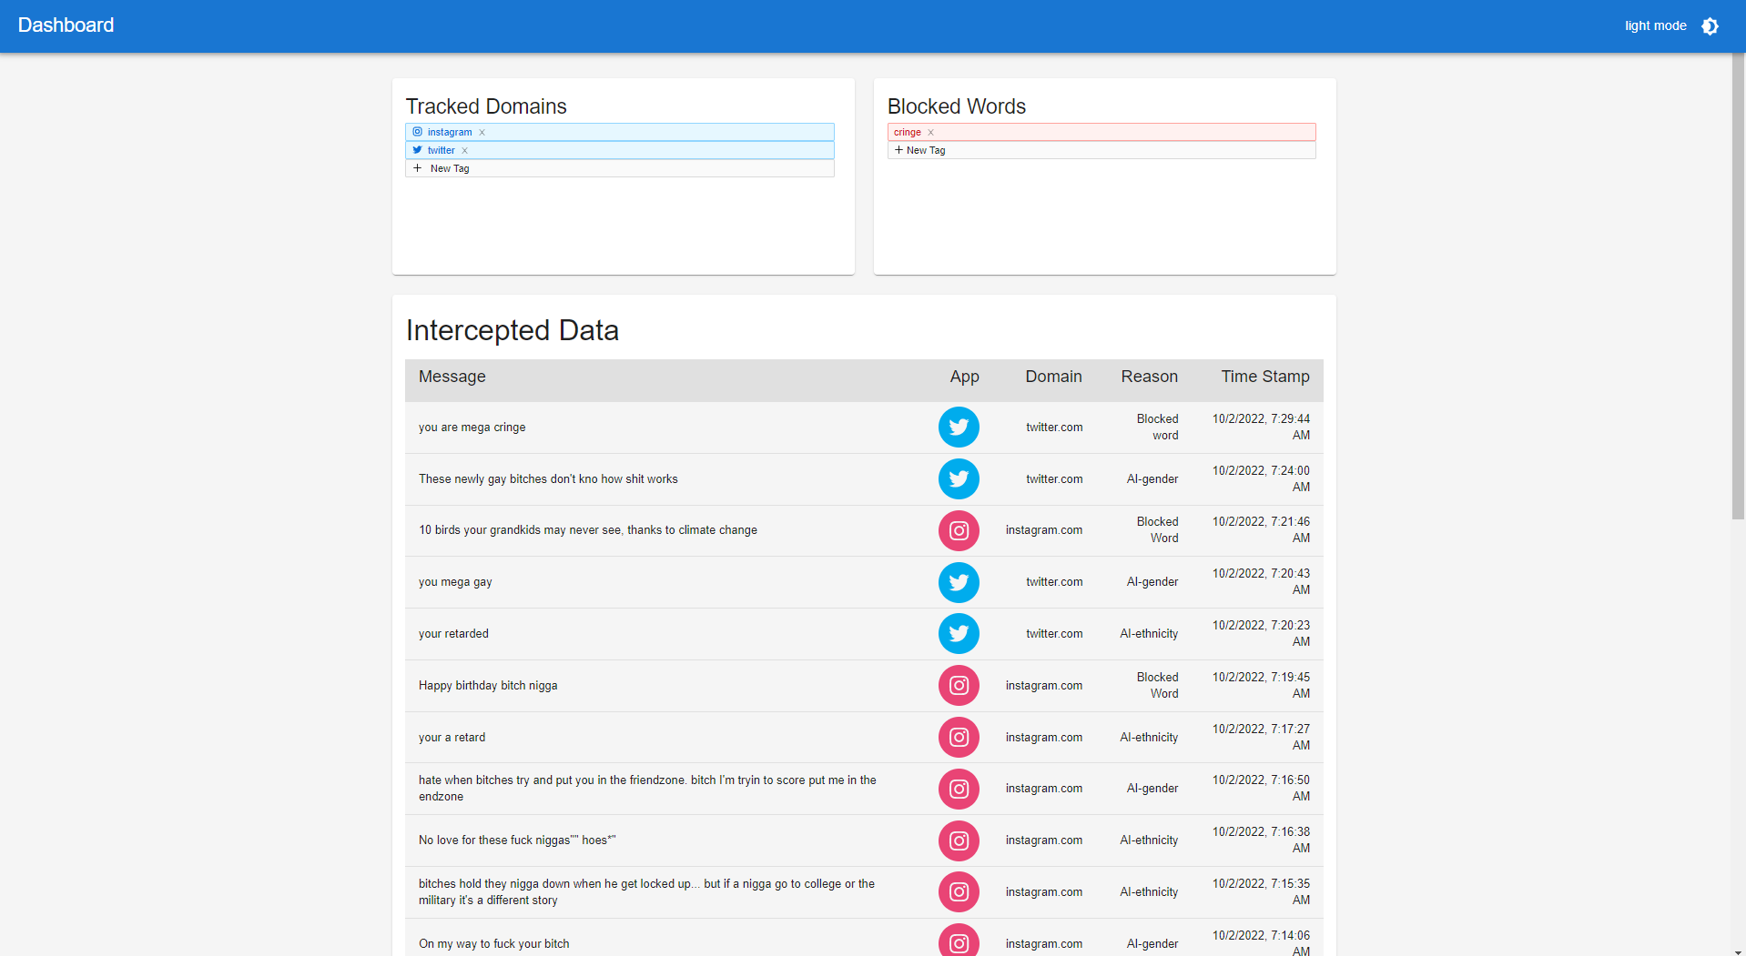Image resolution: width=1746 pixels, height=956 pixels.
Task: Remove the instagram tracked domain tag
Action: pos(482,133)
